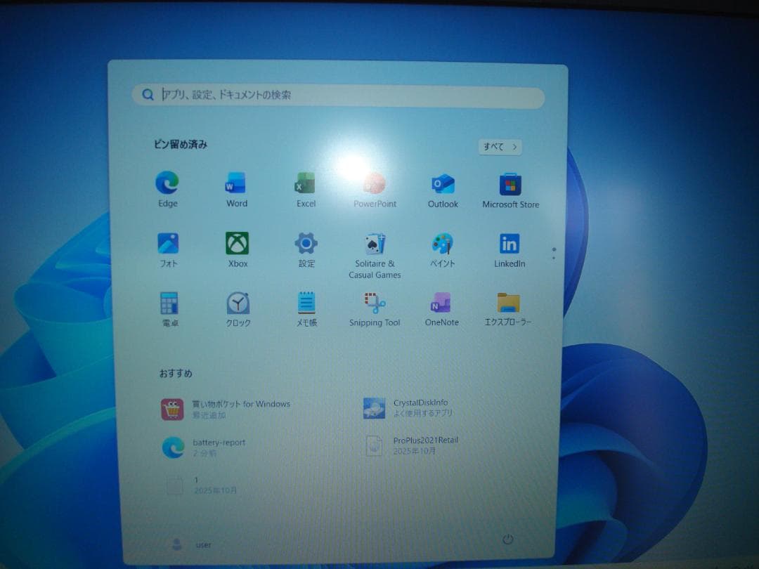Open Solitaire & Casual Games
The height and width of the screenshot is (569, 759).
[375, 256]
